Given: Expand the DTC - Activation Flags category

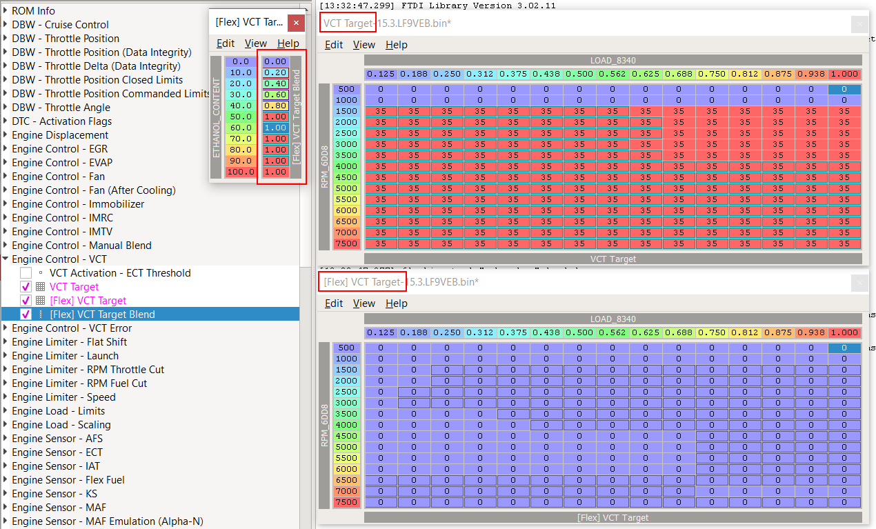Looking at the screenshot, I should [6, 121].
